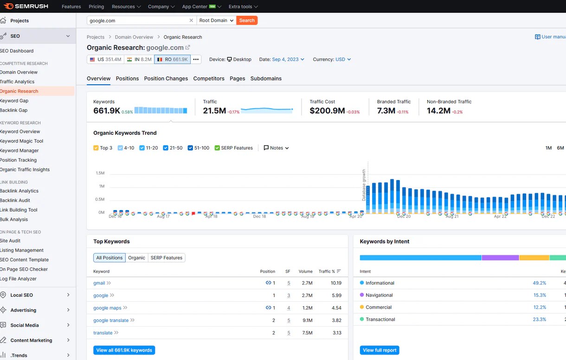Image resolution: width=566 pixels, height=360 pixels.
Task: Open the Resources menu dropdown
Action: click(x=126, y=6)
